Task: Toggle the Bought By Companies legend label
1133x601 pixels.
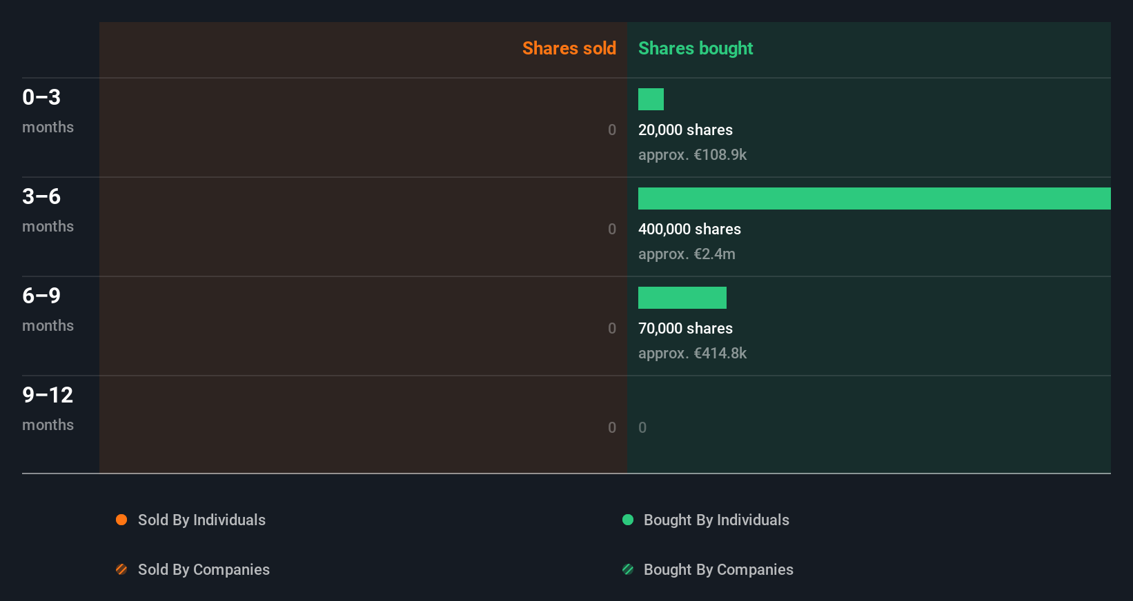Action: tap(718, 569)
